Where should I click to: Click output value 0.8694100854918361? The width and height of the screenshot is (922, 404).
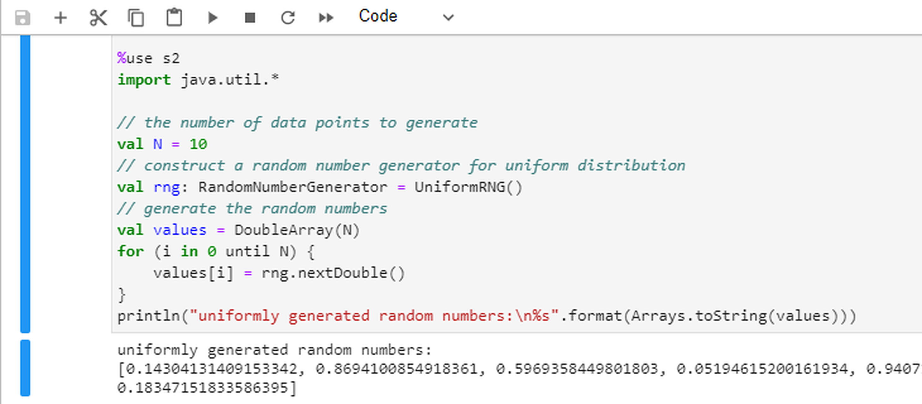coord(397,369)
